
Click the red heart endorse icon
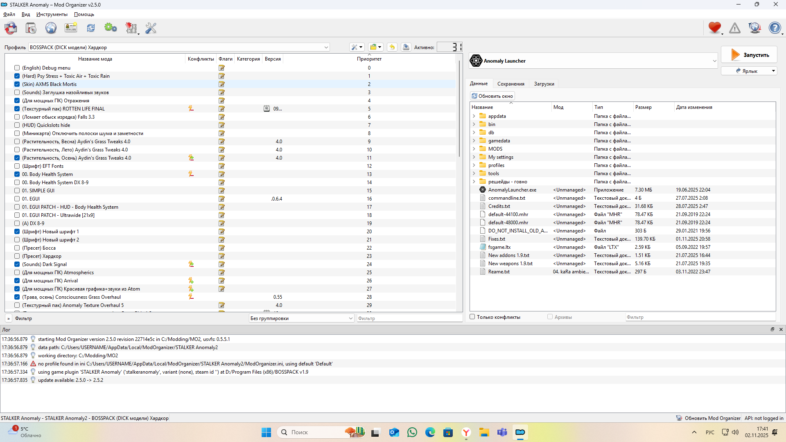pos(714,28)
